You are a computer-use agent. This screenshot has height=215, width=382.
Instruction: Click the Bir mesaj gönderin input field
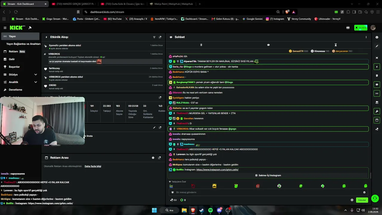tap(268, 192)
